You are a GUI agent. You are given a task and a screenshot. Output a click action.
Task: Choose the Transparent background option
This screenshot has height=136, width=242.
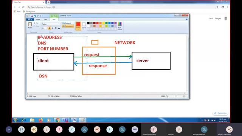(x=68, y=26)
